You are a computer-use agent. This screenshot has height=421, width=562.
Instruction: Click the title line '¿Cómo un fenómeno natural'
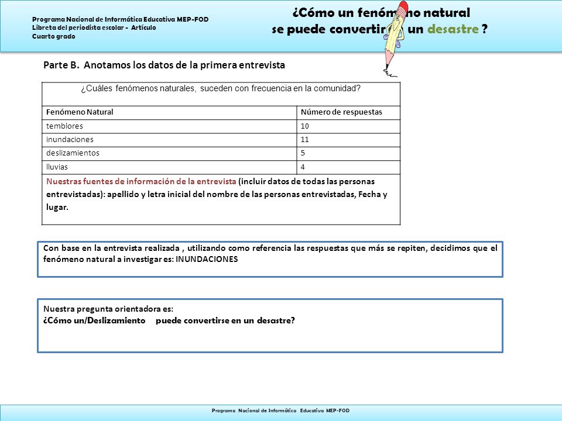click(381, 13)
